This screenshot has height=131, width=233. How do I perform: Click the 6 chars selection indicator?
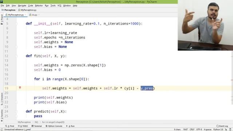tap(177, 130)
